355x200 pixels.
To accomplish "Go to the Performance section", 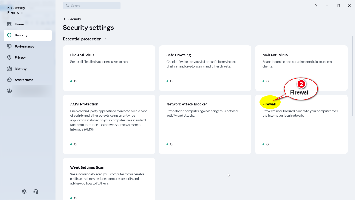I will (x=28, y=47).
